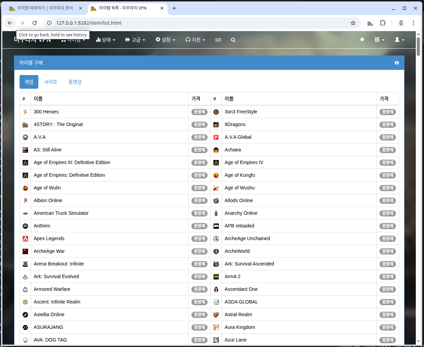Viewport: 424px width, 347px height.
Task: Select Armored Warfare entry
Action: [x=52, y=289]
